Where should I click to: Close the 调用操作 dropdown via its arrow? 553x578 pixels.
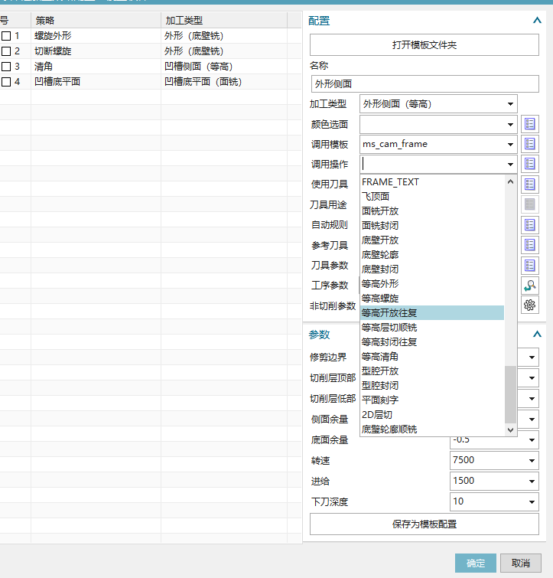510,164
